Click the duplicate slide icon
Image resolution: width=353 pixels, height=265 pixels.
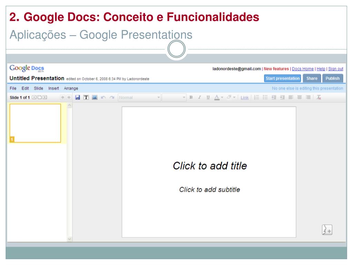[x=39, y=97]
